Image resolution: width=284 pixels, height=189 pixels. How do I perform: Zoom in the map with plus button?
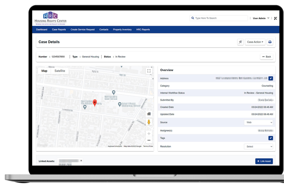coord(149,134)
